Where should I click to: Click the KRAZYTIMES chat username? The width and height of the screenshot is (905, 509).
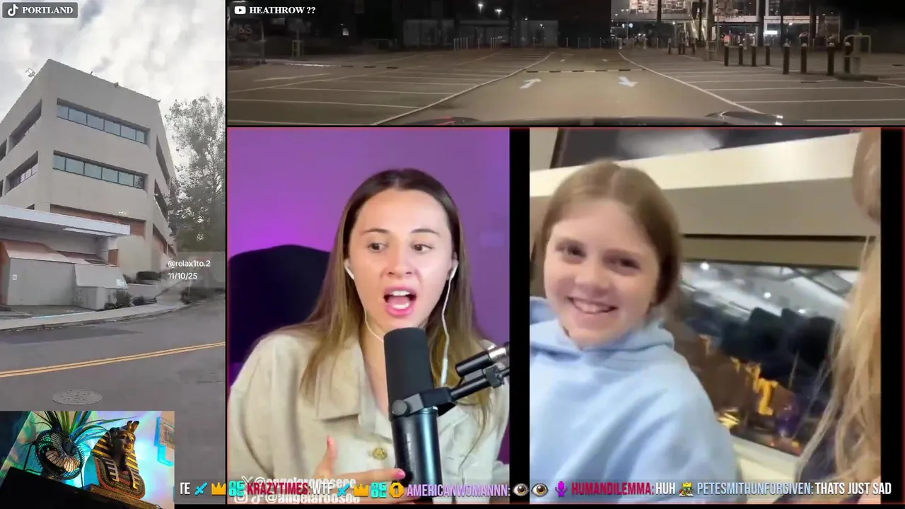(278, 489)
